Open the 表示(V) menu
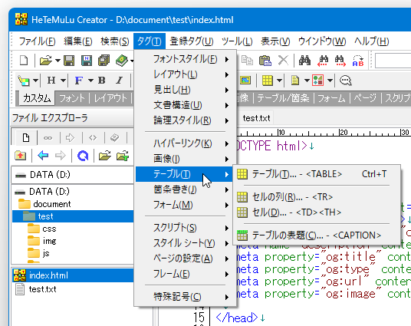 [275, 41]
